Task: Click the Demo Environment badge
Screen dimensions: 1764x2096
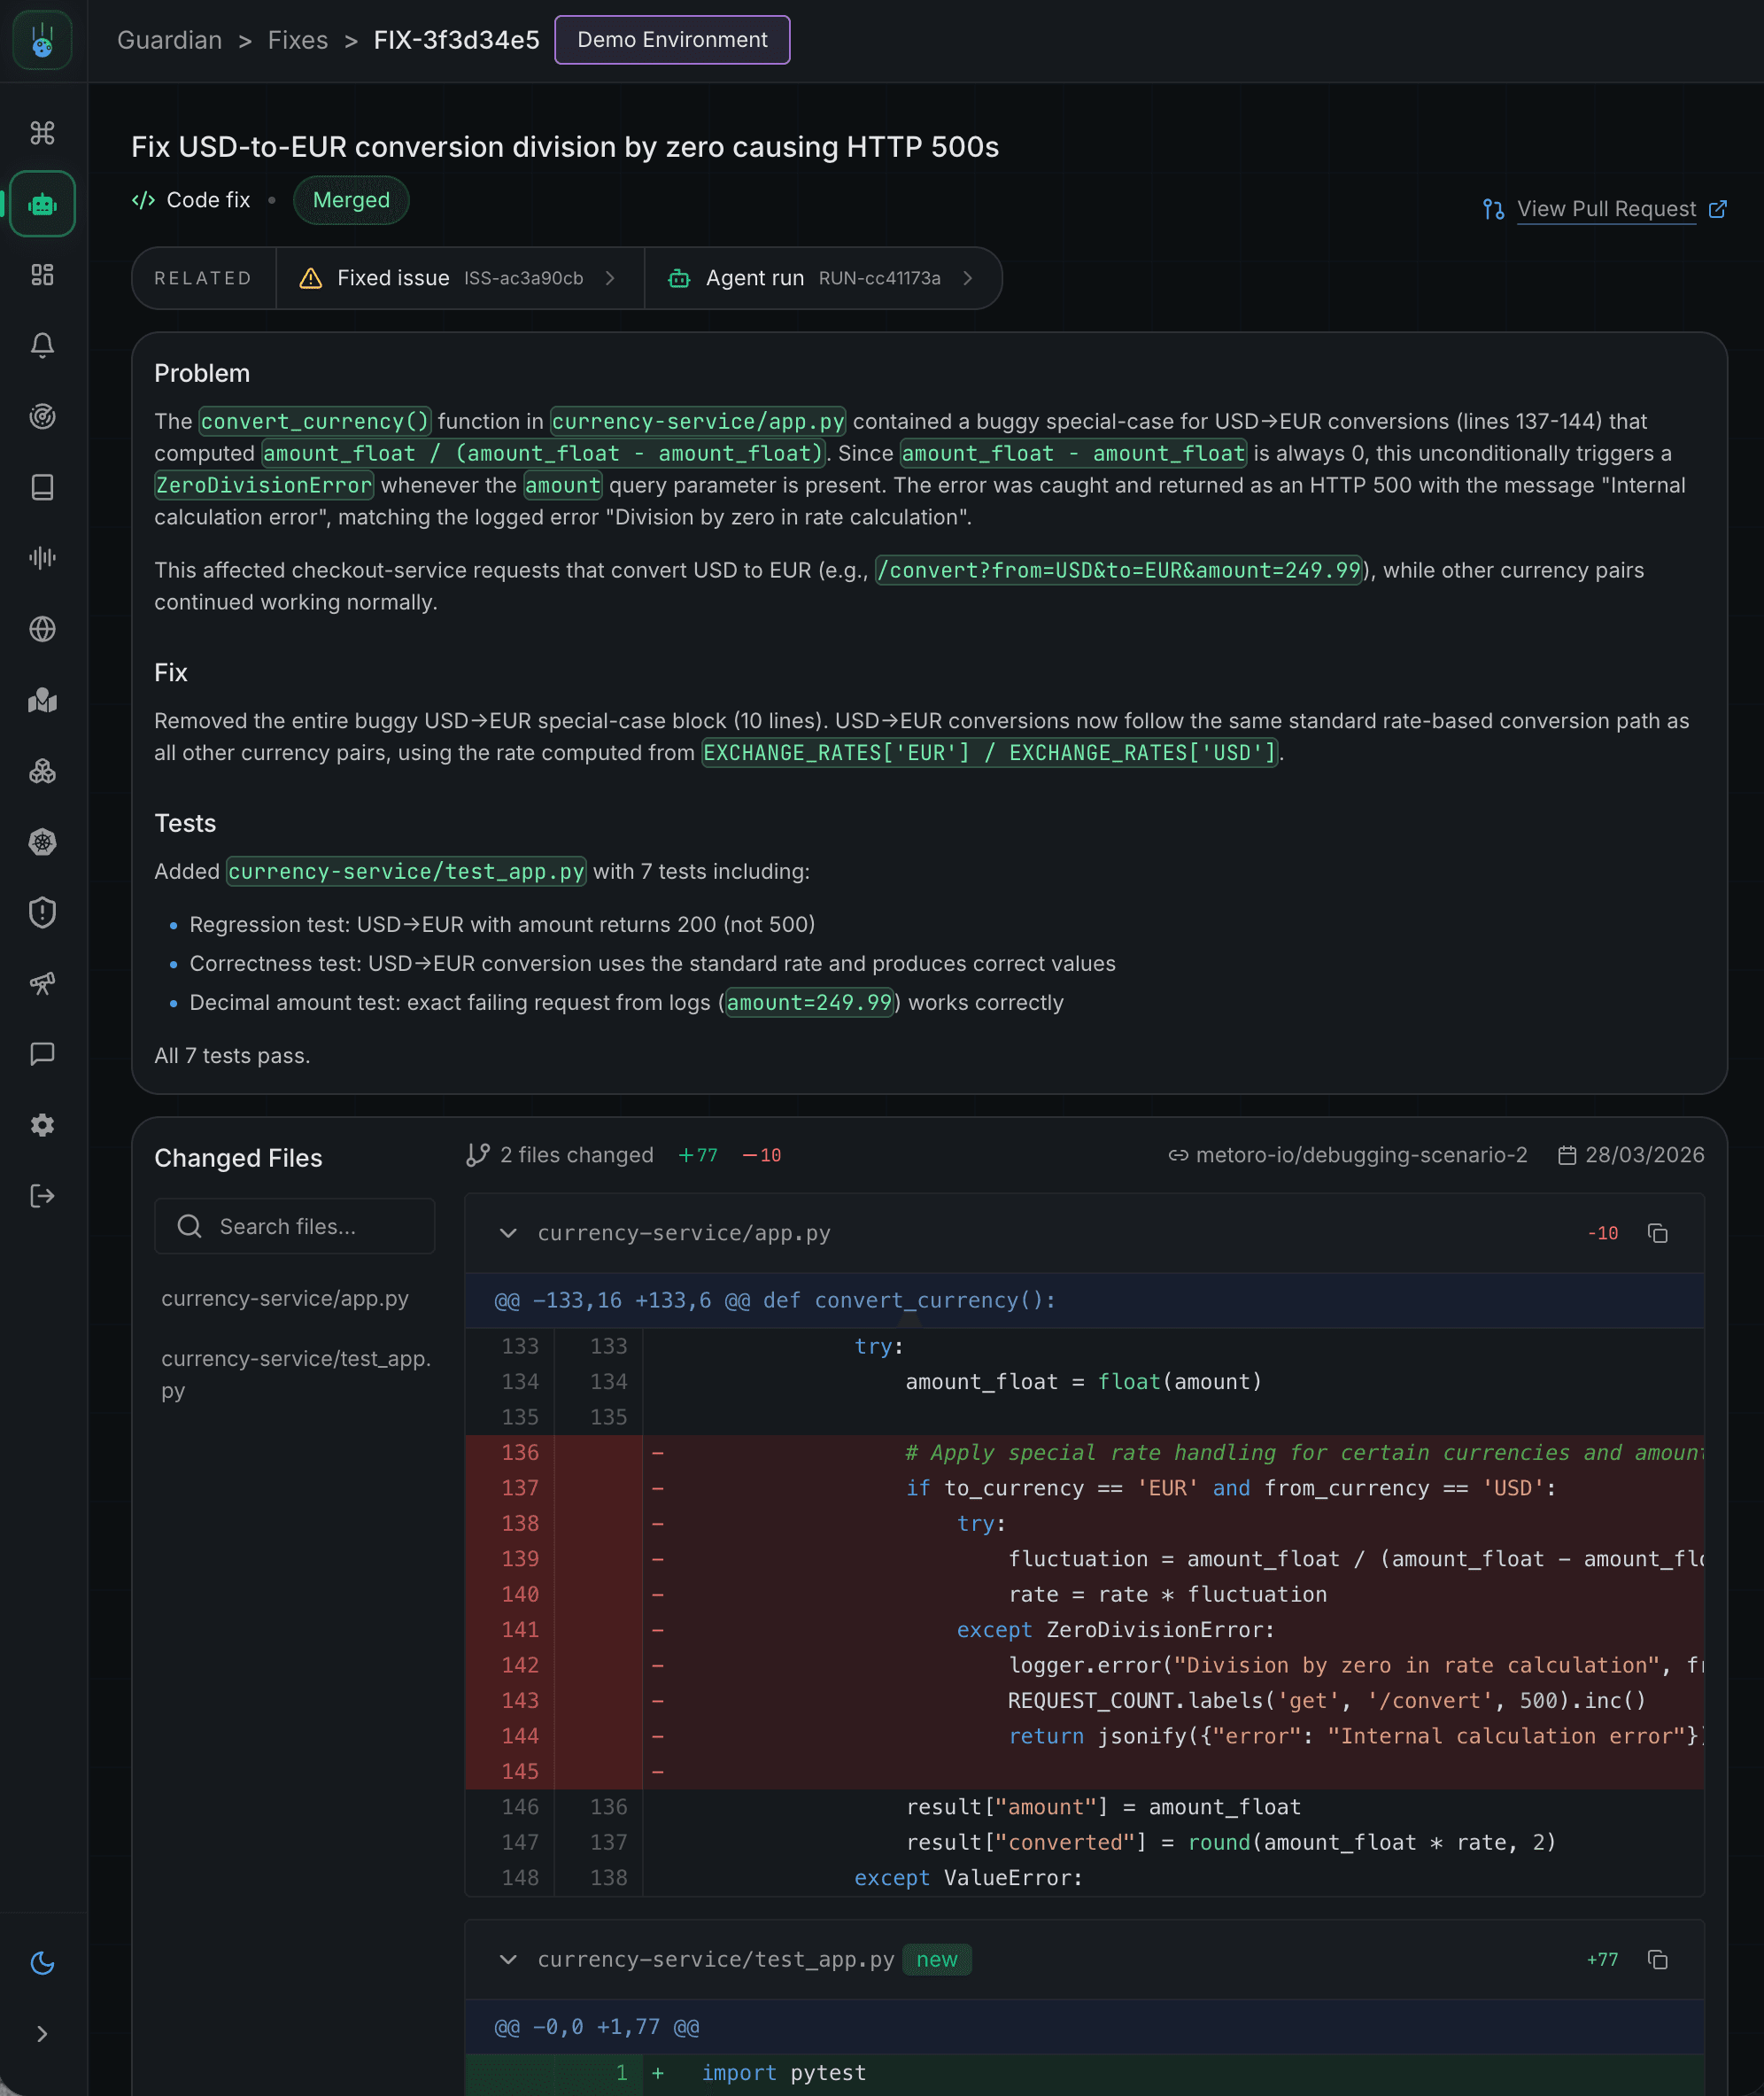Action: (x=671, y=40)
